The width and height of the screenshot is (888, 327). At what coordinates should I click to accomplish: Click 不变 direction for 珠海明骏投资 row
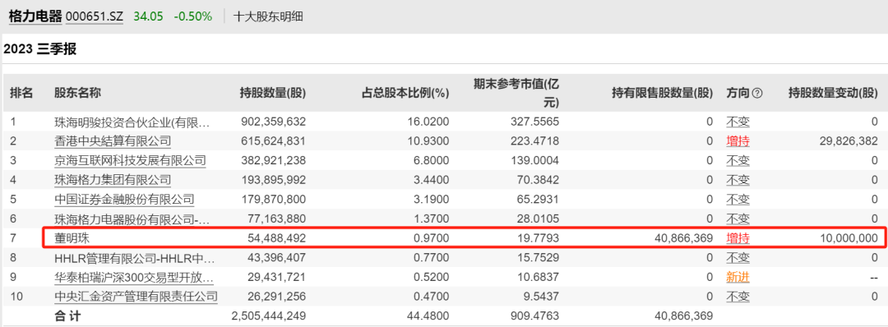pyautogui.click(x=738, y=122)
